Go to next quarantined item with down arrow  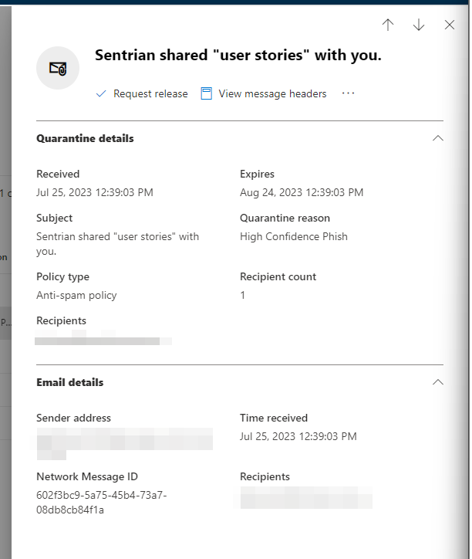click(x=419, y=25)
